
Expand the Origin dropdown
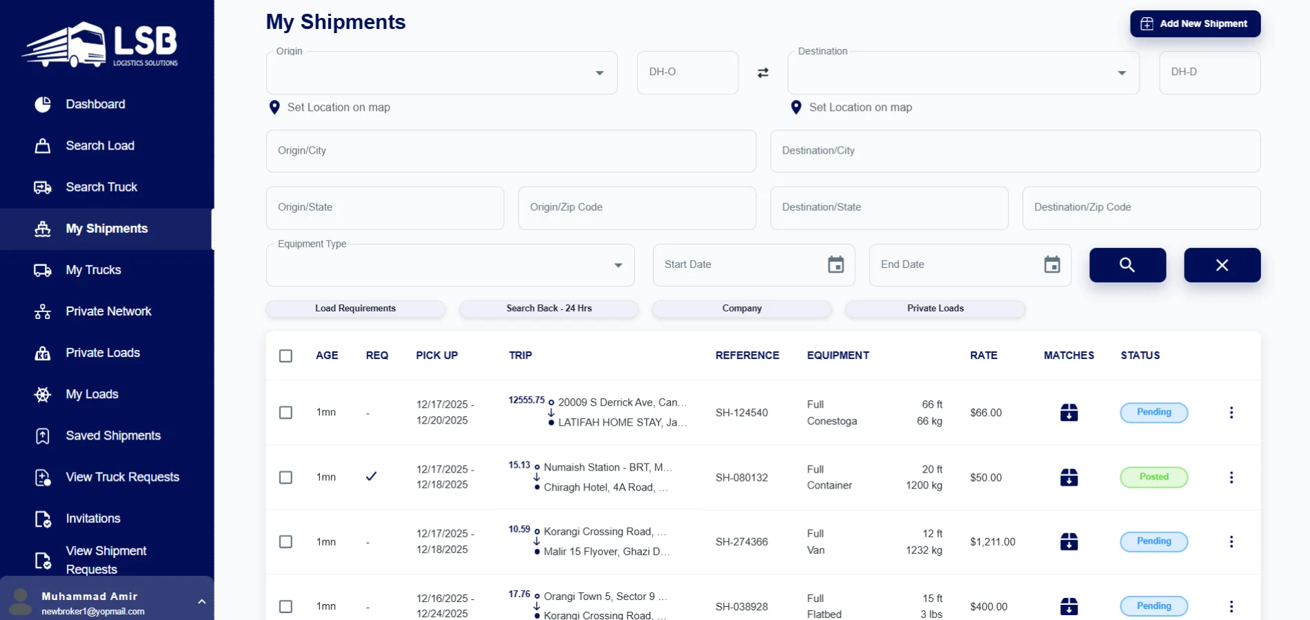[x=599, y=73]
